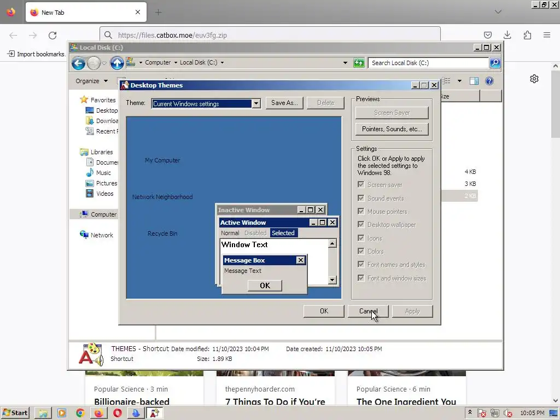Close the New Tab tab

[138, 12]
